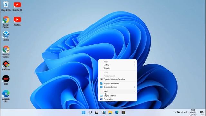Open the Windows Start menu
Image resolution: width=206 pixels, height=116 pixels.
click(83, 112)
